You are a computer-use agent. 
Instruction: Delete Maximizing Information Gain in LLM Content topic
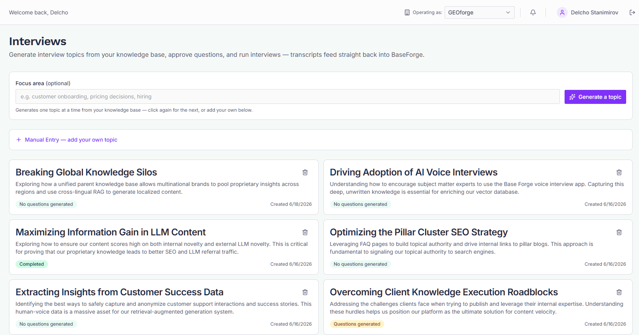pos(305,232)
